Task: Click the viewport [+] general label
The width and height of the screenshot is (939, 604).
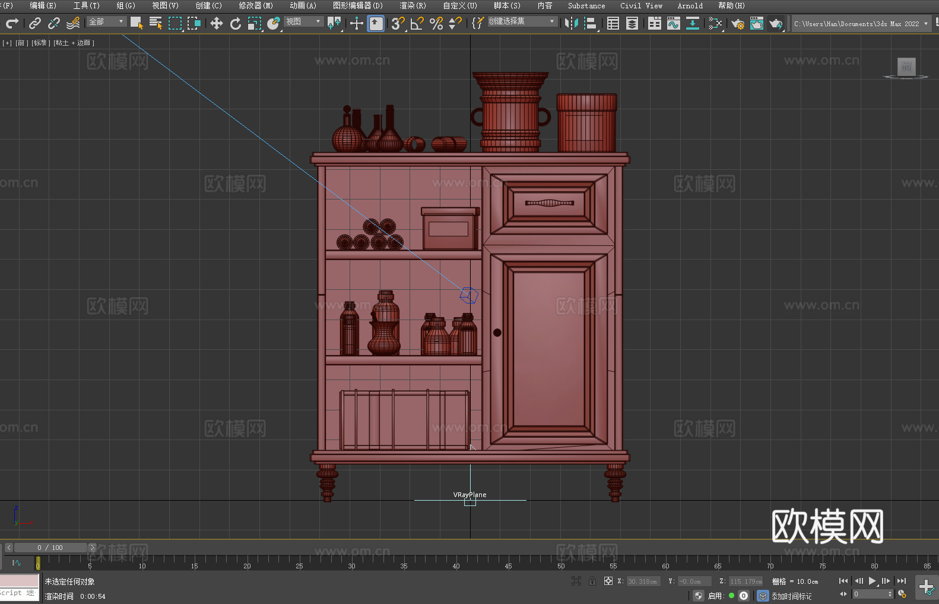Action: tap(7, 43)
